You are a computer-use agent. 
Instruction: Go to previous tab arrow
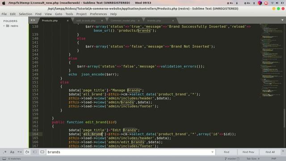31,20
